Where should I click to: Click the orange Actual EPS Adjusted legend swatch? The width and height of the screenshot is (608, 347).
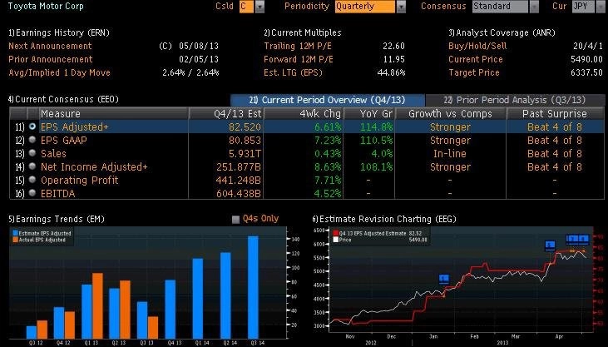pyautogui.click(x=16, y=240)
